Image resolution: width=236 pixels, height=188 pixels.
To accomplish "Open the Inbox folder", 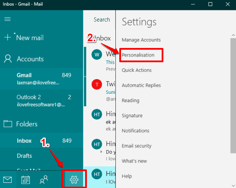I will pos(41,140).
